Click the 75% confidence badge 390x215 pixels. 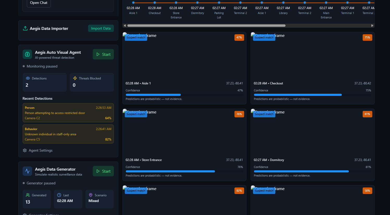pos(367,37)
